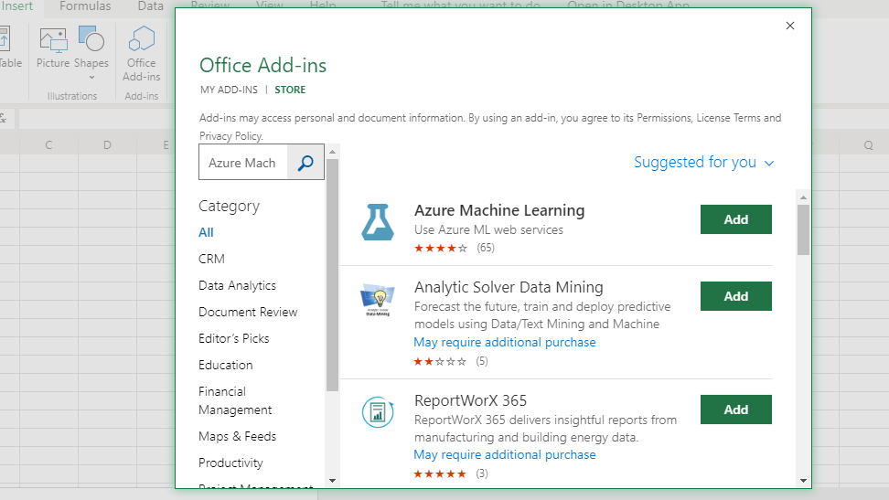Open the Office Add-ins ribbon button
Viewport: 889px width, 500px height.
click(141, 55)
